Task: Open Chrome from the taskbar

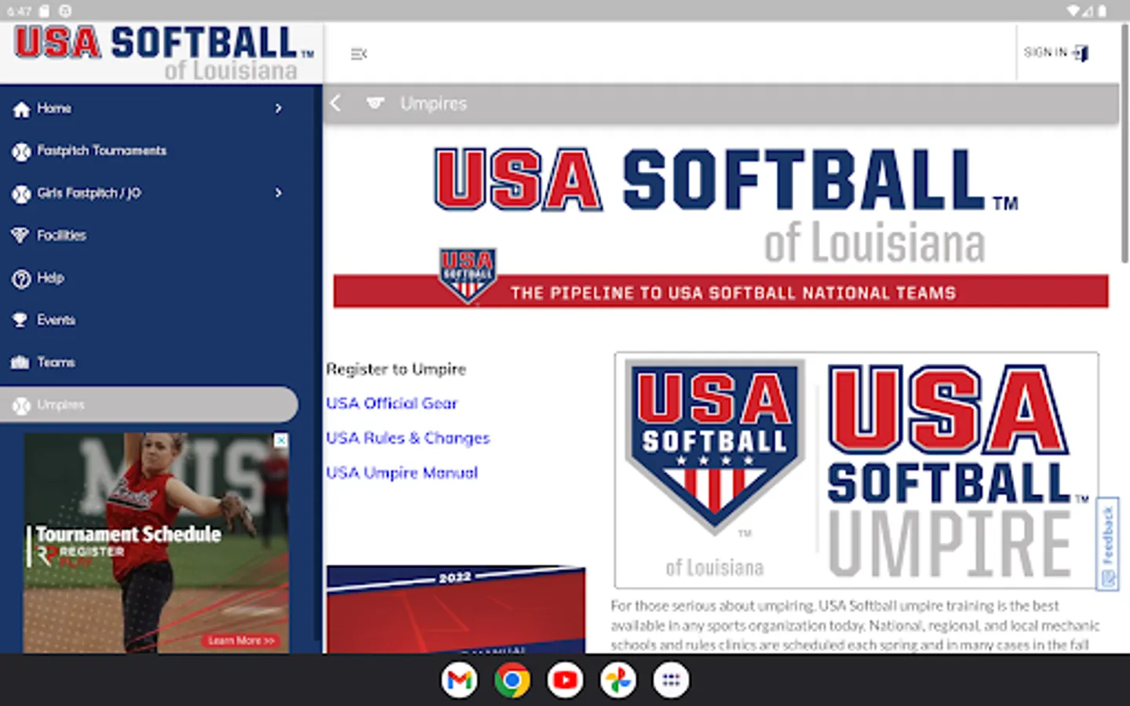Action: 512,680
